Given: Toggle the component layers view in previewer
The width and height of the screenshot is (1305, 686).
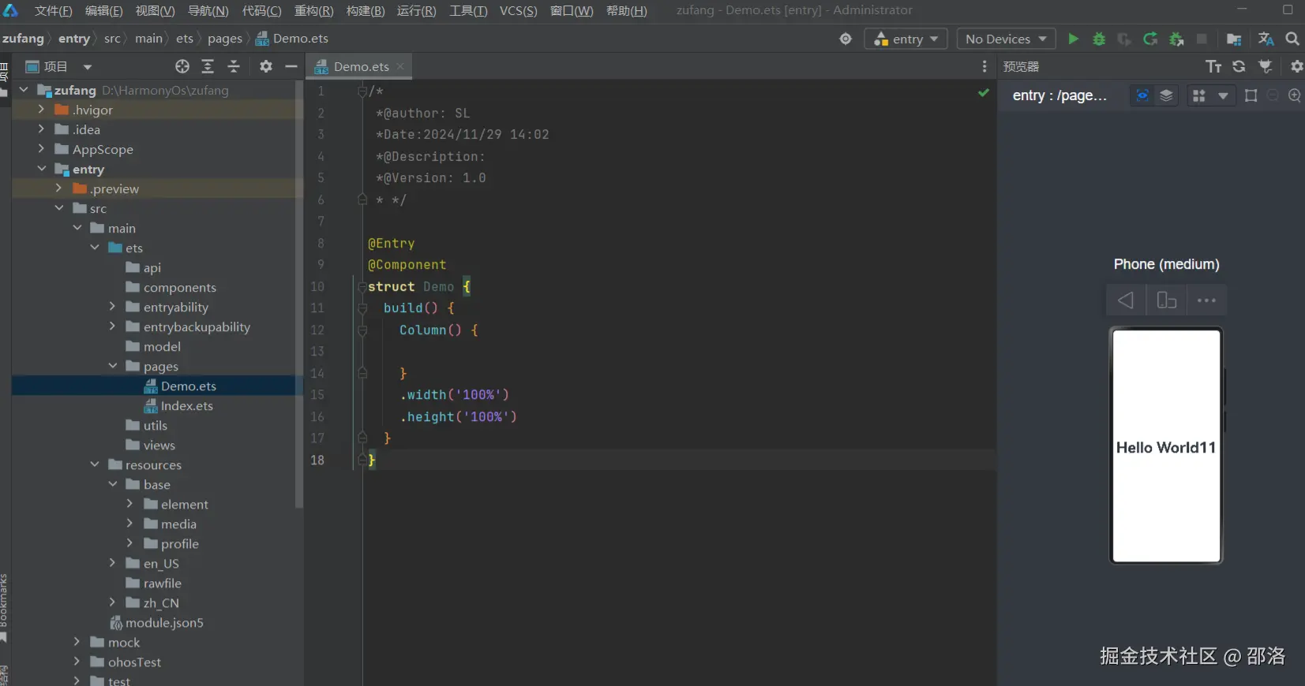Looking at the screenshot, I should tap(1166, 95).
